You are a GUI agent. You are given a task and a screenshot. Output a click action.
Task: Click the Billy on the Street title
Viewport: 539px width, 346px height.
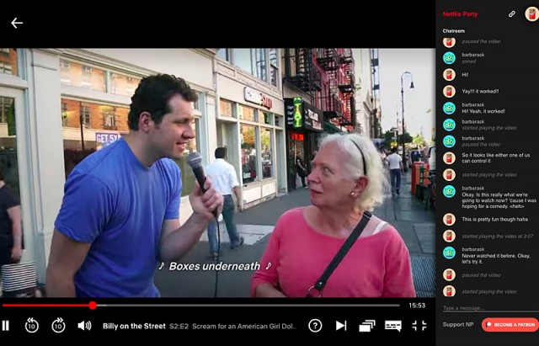134,326
